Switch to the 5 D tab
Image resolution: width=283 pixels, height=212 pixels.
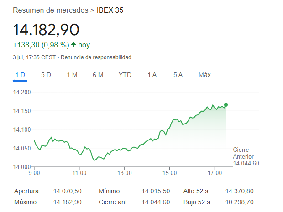click(x=46, y=75)
